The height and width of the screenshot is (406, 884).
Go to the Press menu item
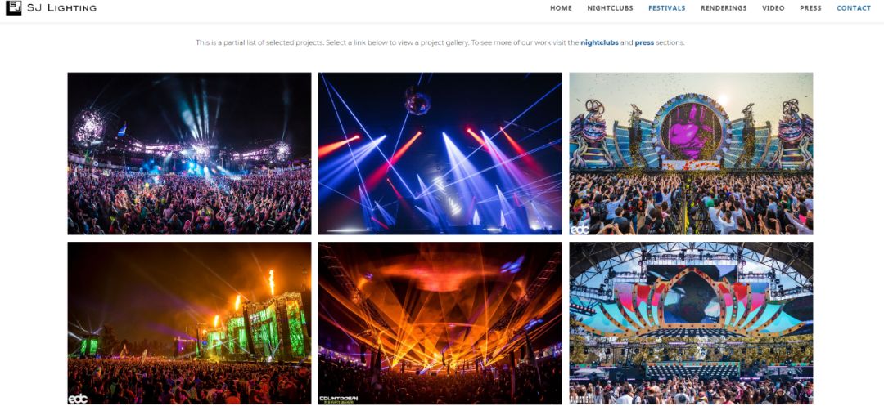point(810,8)
